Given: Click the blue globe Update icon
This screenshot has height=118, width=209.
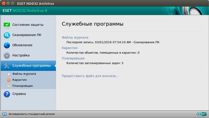Looking at the screenshot, I should [7, 45].
